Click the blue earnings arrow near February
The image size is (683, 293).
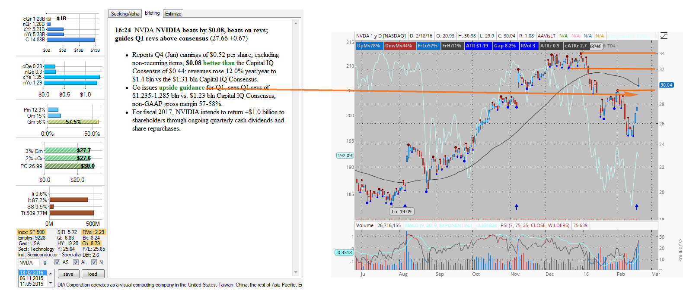point(637,207)
